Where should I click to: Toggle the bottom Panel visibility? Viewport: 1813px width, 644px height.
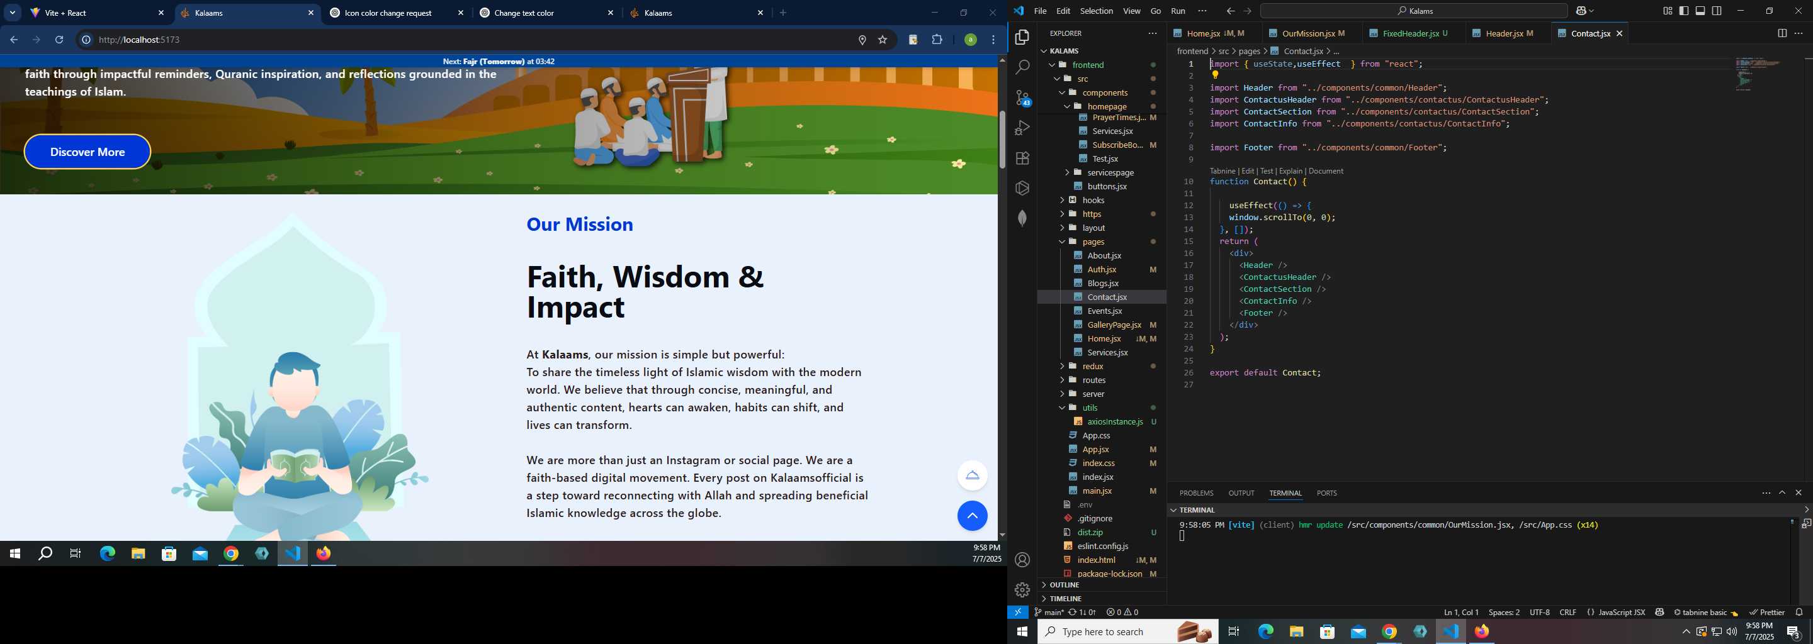pyautogui.click(x=1700, y=11)
